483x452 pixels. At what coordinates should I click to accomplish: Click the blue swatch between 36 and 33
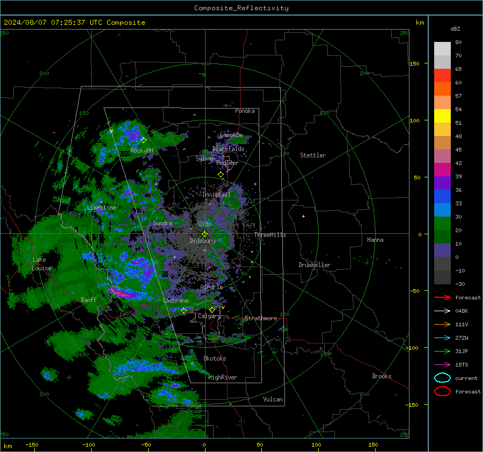pos(442,197)
